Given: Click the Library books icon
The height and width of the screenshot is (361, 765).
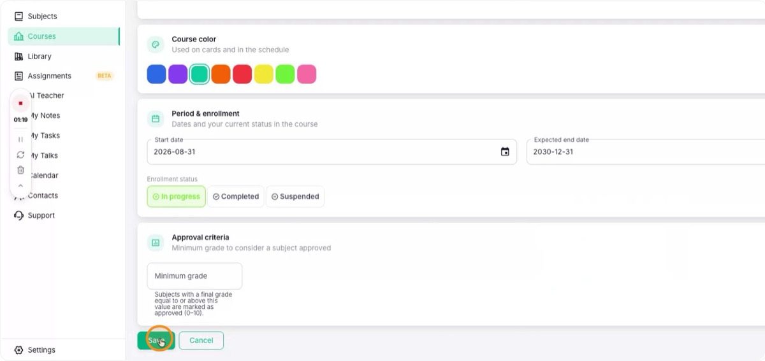Looking at the screenshot, I should click(x=18, y=56).
